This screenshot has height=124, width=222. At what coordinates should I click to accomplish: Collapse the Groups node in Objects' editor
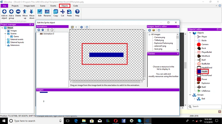click(190, 95)
